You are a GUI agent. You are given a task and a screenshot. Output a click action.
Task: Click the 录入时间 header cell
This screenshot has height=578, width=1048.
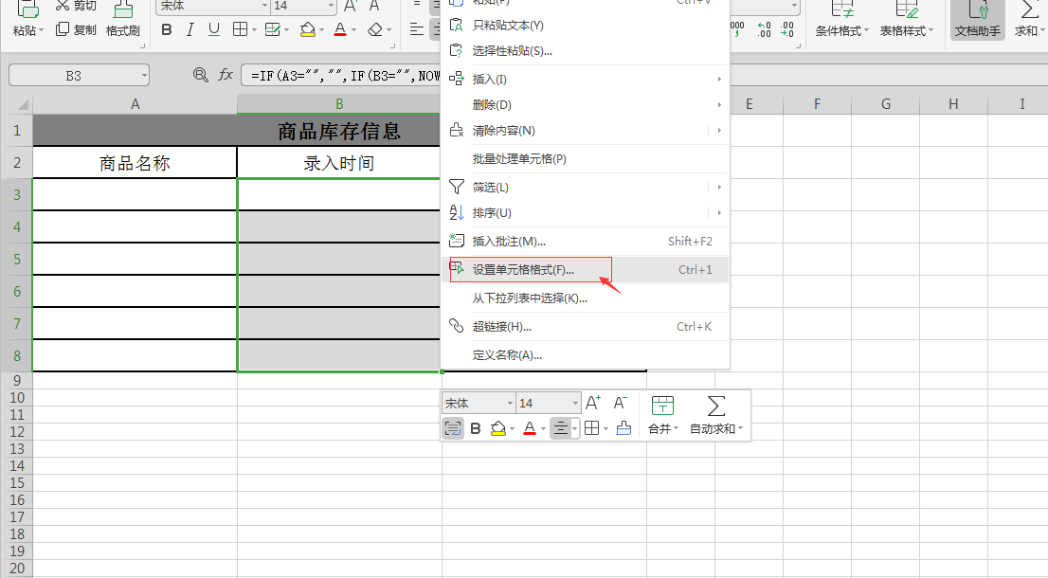(x=339, y=162)
